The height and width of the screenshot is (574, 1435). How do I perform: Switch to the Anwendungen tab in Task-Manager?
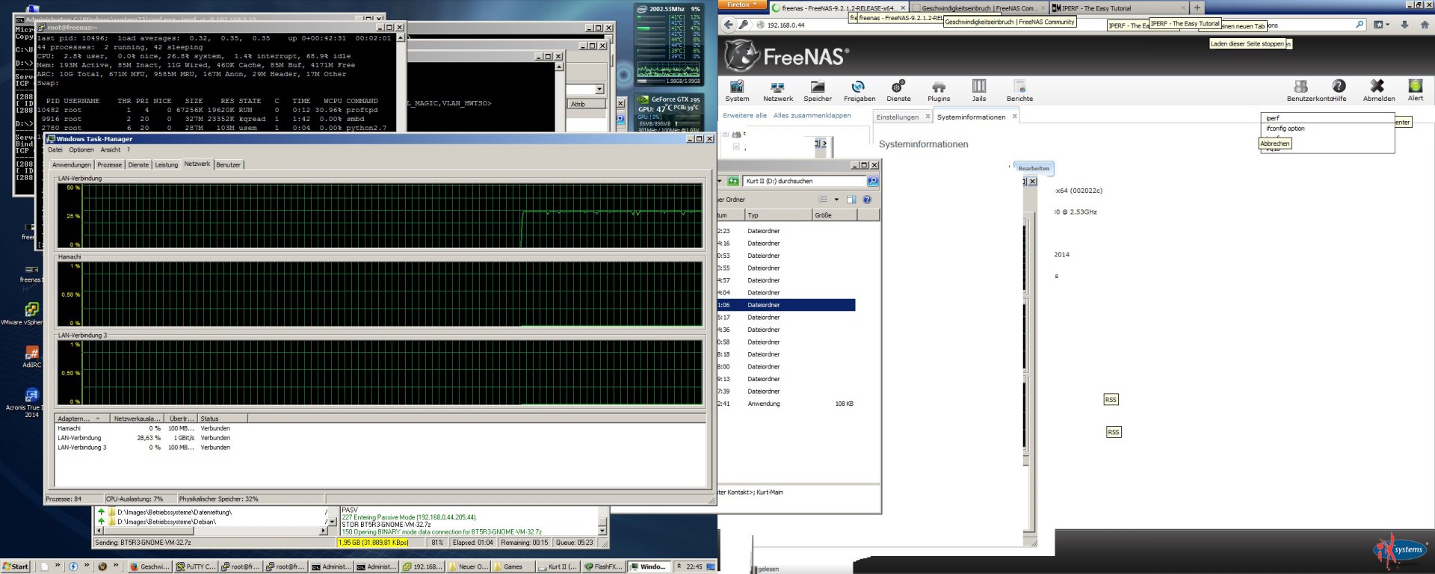[72, 164]
